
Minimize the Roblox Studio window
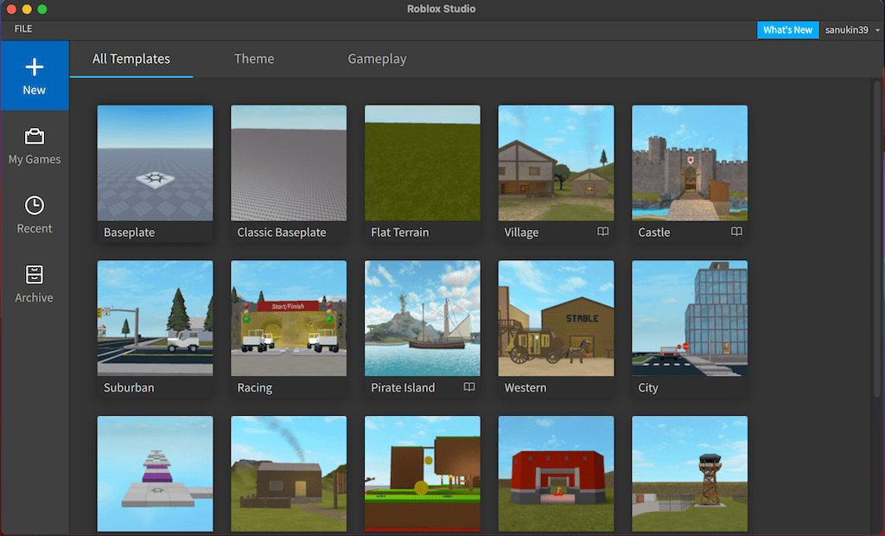27,9
